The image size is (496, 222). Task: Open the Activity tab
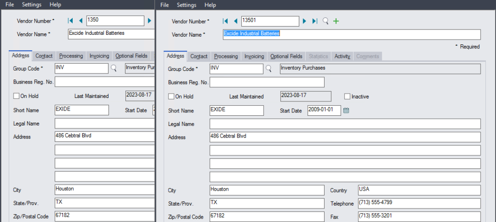pyautogui.click(x=342, y=56)
